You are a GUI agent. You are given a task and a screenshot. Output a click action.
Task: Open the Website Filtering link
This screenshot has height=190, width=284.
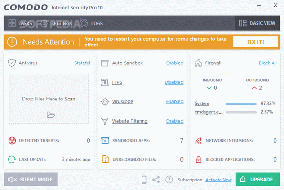click(x=130, y=121)
